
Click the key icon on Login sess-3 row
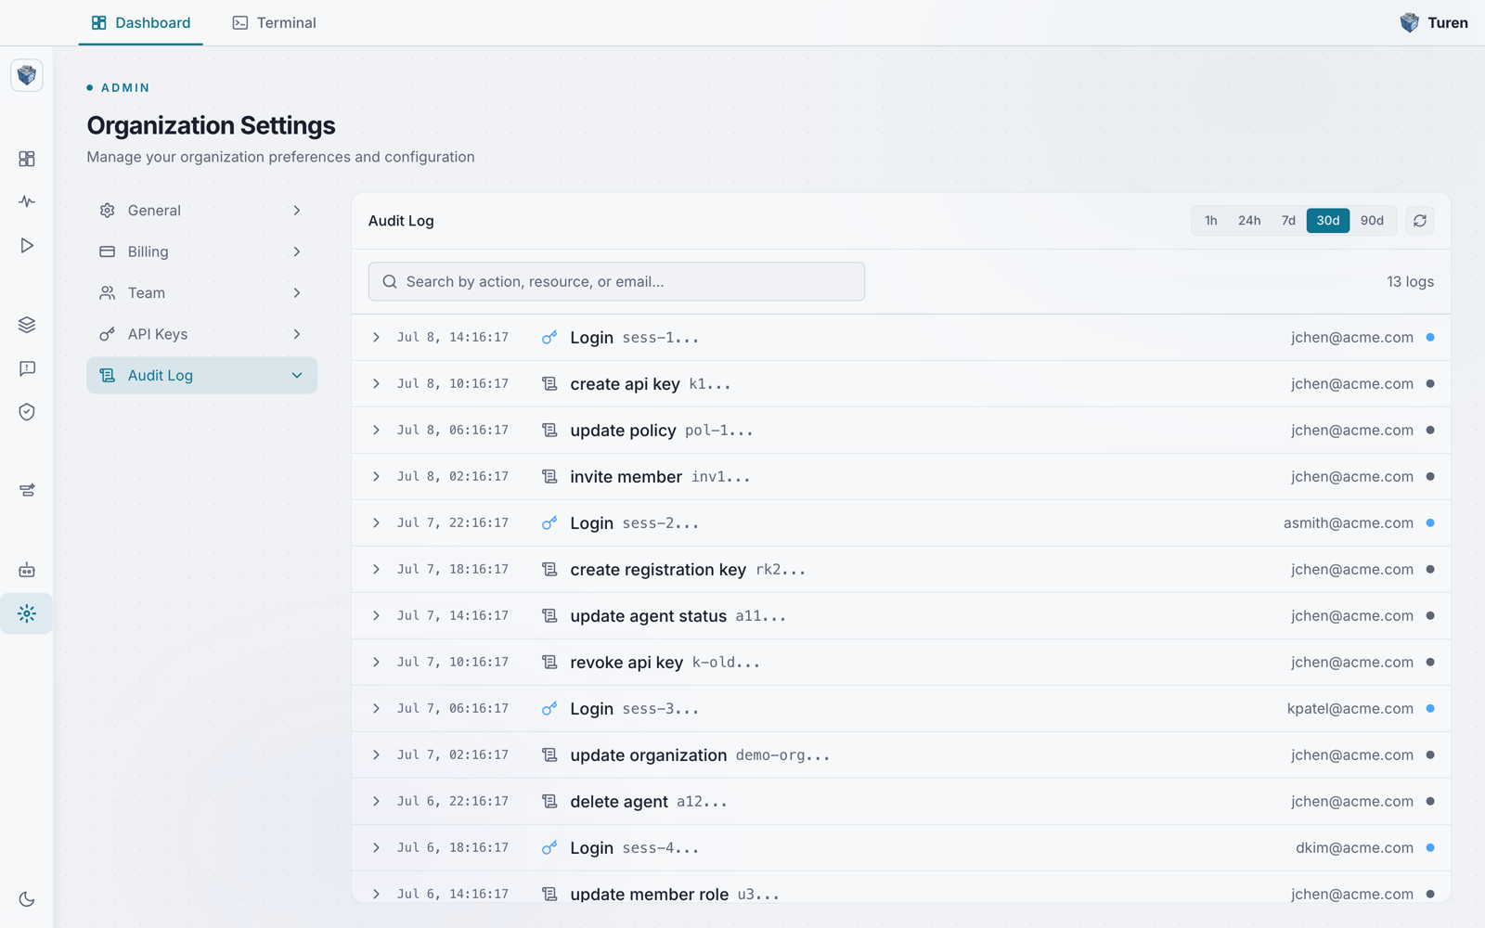(549, 709)
